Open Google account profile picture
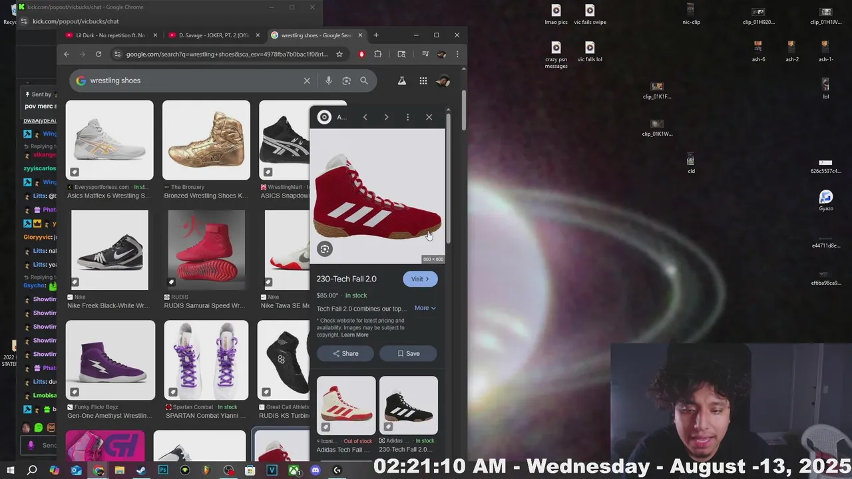 [443, 80]
